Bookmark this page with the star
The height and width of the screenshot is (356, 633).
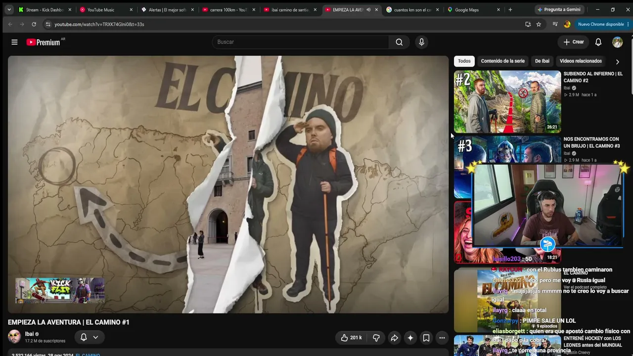[539, 24]
